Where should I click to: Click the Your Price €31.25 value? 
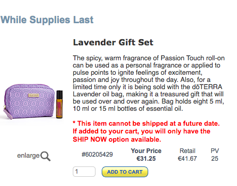click(x=146, y=159)
